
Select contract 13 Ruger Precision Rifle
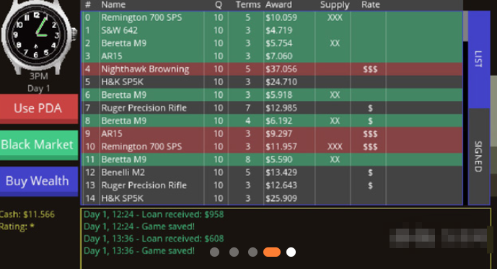point(272,185)
